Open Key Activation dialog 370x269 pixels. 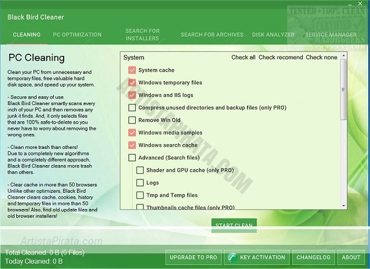(257, 257)
